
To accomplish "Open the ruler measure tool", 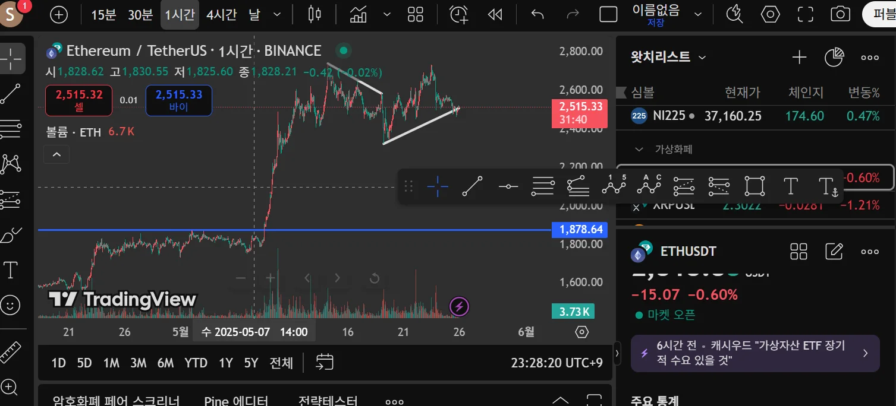I will [11, 352].
